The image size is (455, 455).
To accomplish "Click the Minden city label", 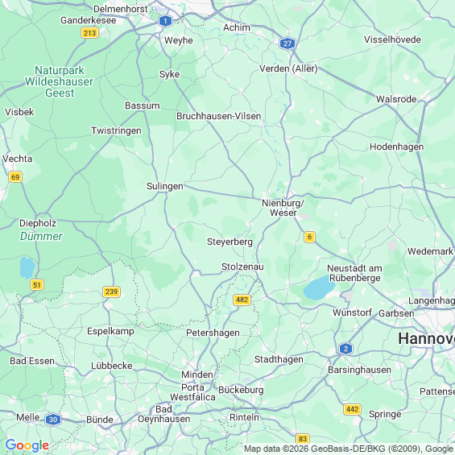I will click(197, 374).
